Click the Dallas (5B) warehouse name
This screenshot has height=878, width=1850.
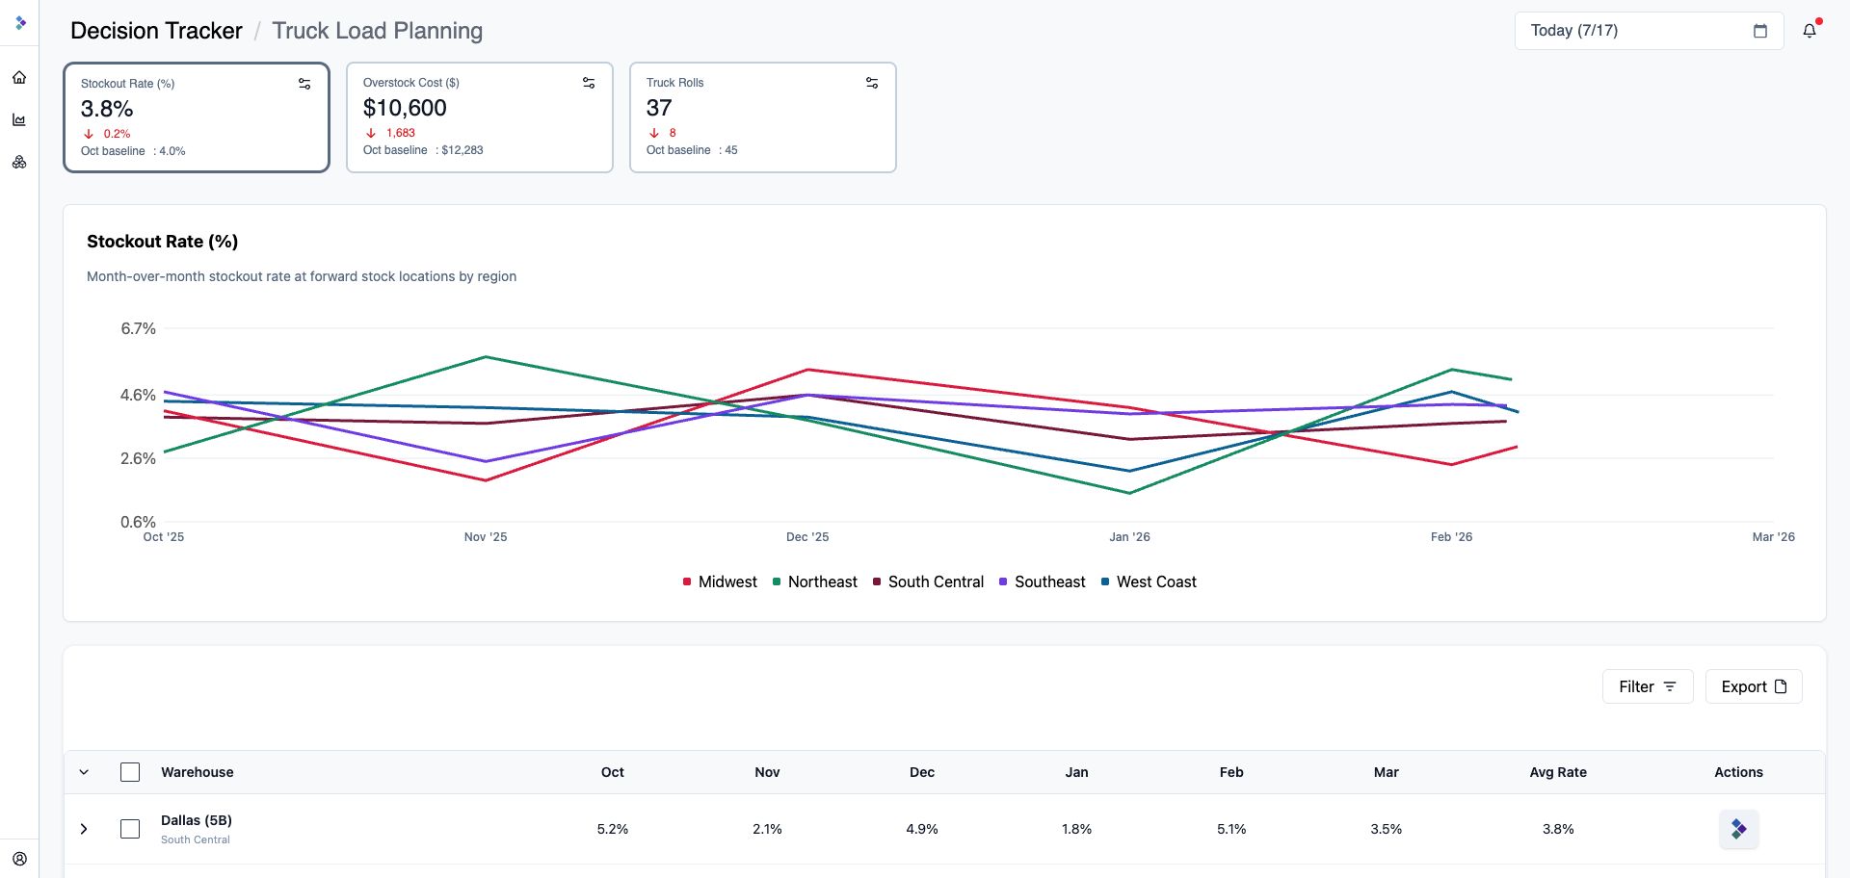(x=197, y=820)
